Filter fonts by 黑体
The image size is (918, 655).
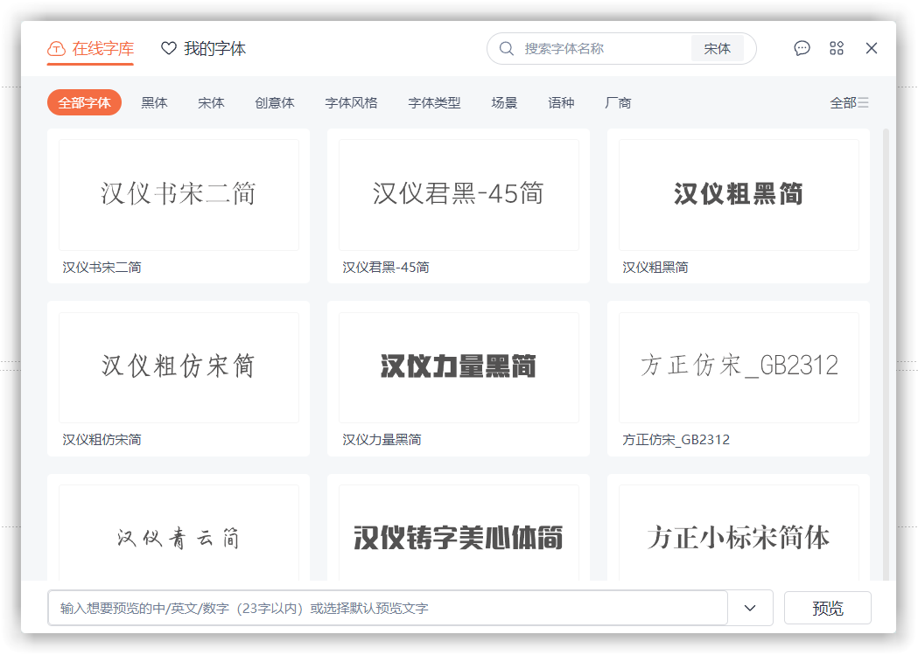click(x=155, y=103)
